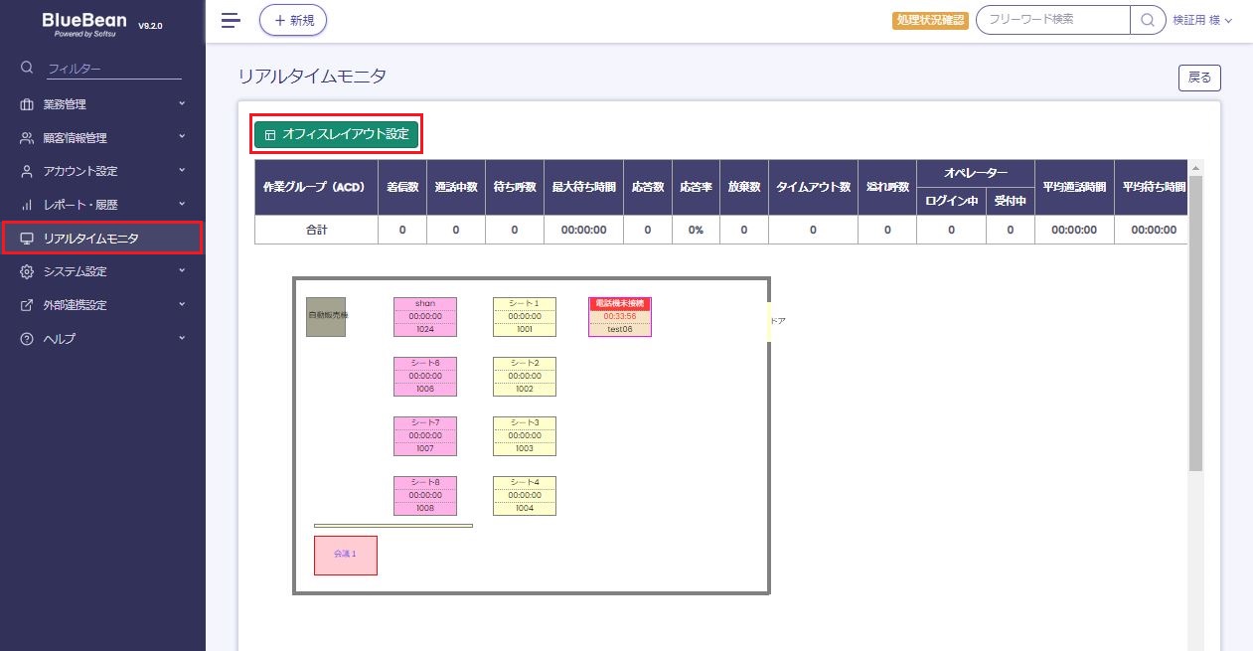Screen dimensions: 1253x651
Task: Click the hamburger menu icon
Action: coord(231,20)
